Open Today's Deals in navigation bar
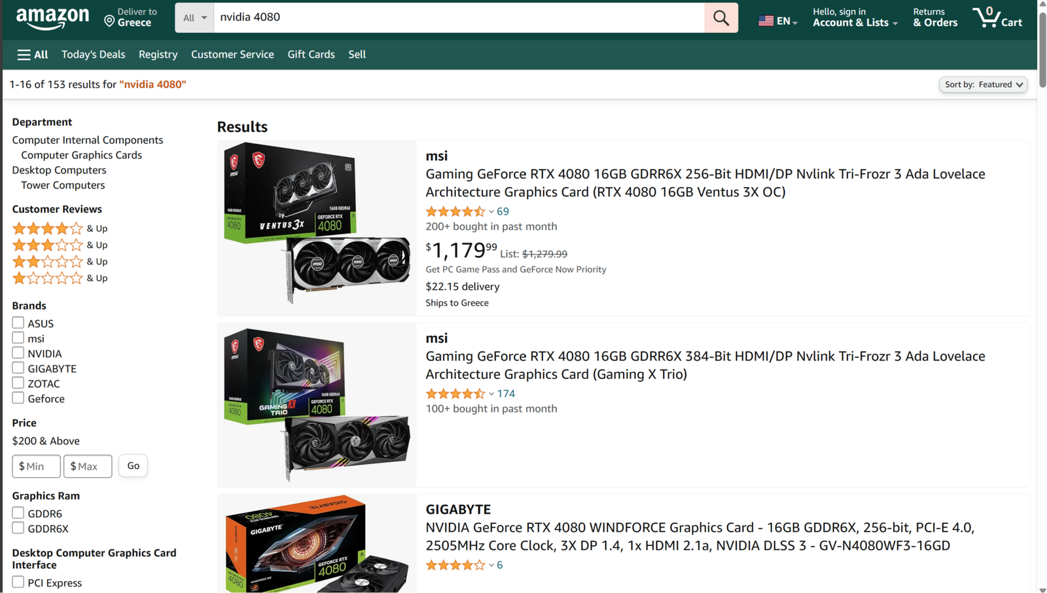Viewport: 1047px width, 593px height. 93,54
